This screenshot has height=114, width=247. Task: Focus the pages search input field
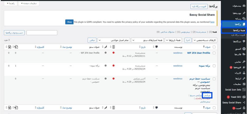pos(42,33)
